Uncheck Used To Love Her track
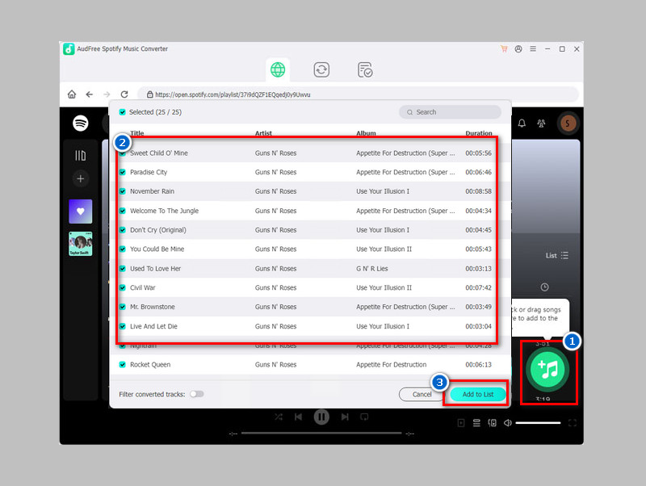 coord(123,269)
